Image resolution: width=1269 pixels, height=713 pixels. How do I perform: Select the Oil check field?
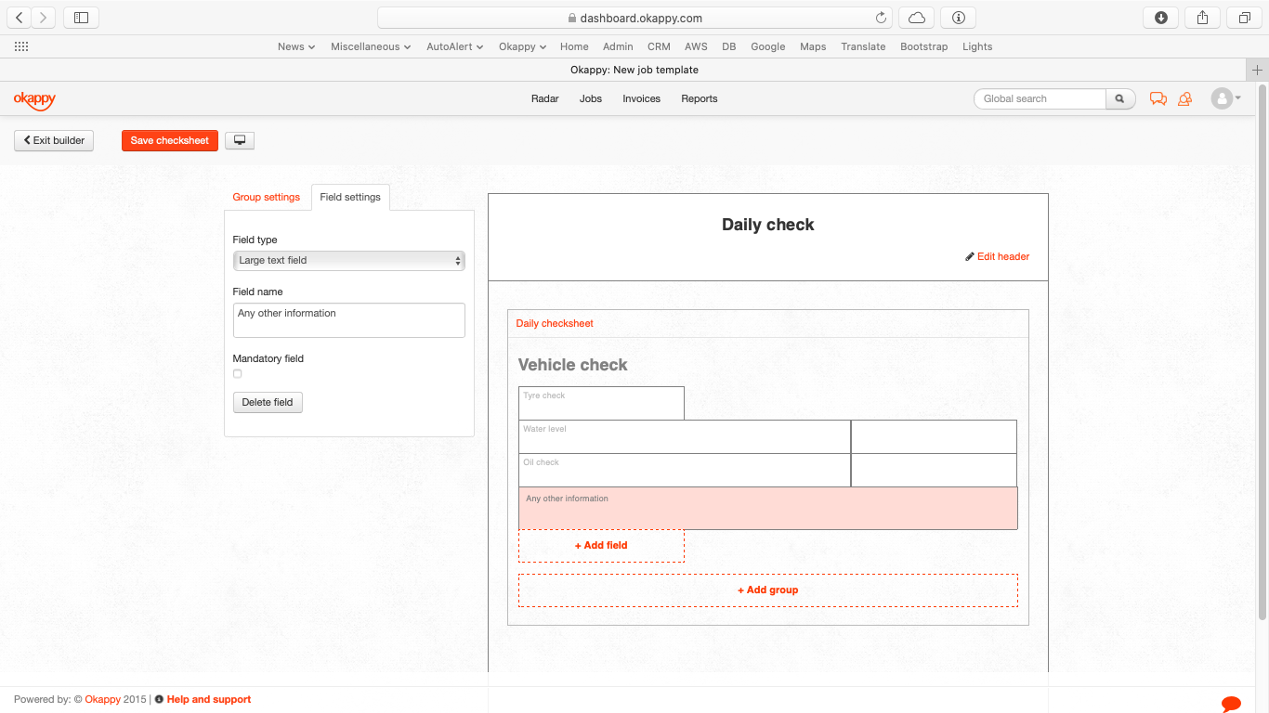685,470
